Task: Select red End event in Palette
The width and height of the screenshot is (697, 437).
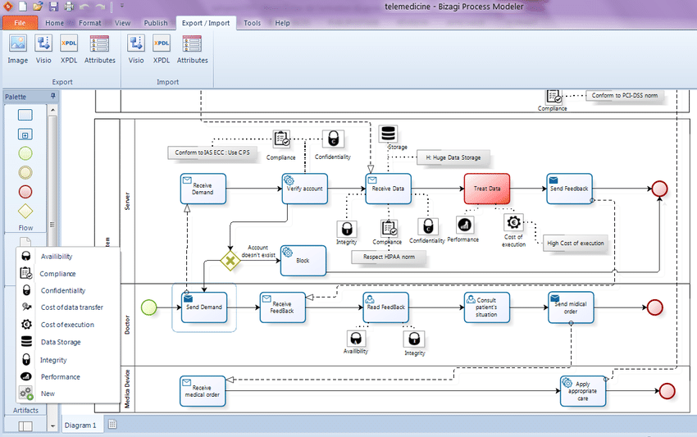Action: (x=25, y=192)
